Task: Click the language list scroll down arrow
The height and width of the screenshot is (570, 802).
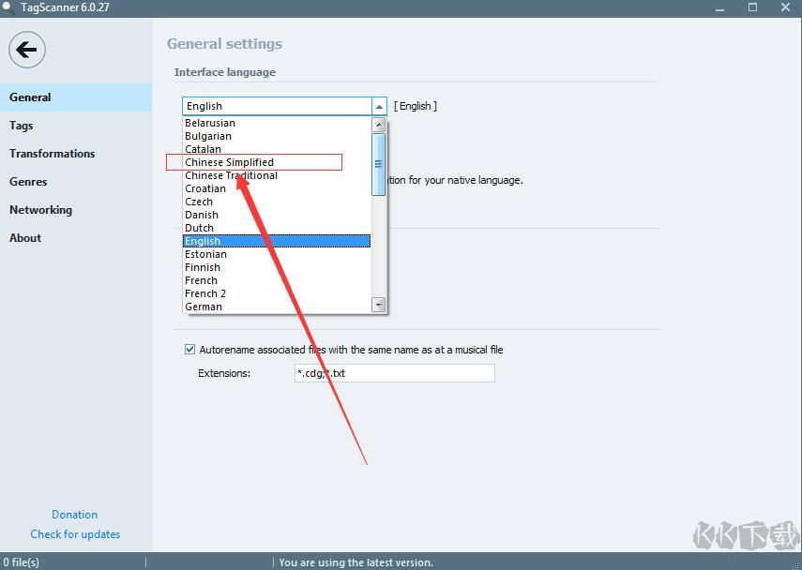Action: (x=379, y=306)
